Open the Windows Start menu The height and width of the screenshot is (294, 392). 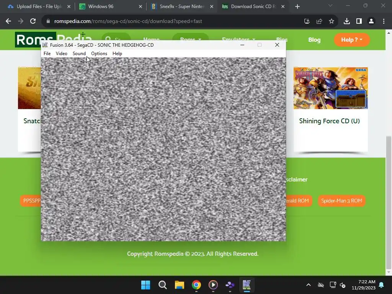[x=146, y=285]
